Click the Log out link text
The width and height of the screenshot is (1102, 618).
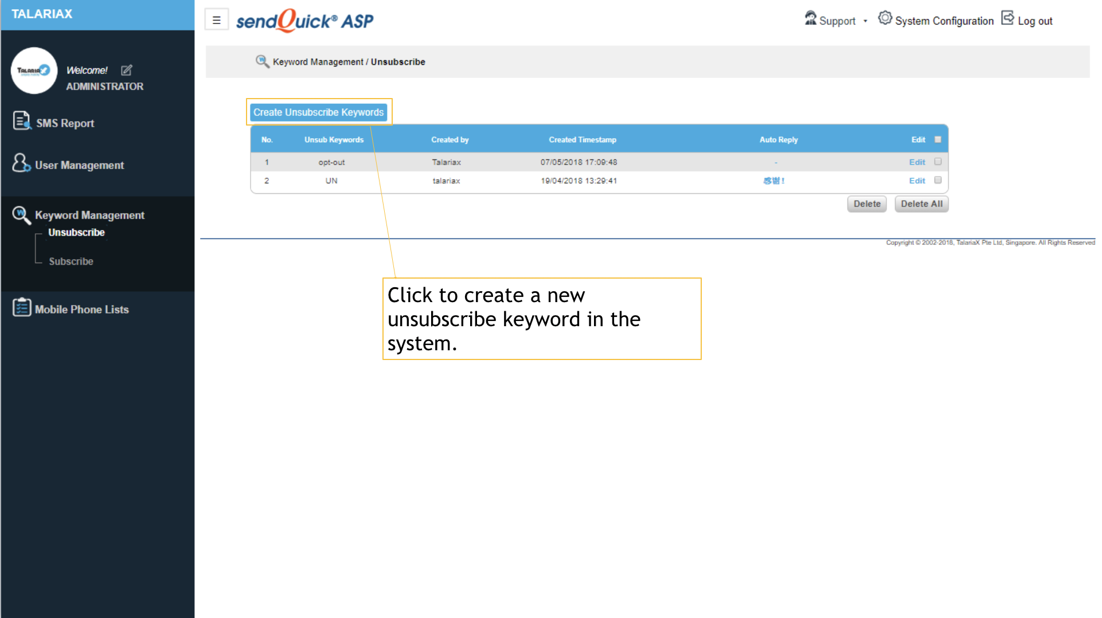click(1035, 21)
